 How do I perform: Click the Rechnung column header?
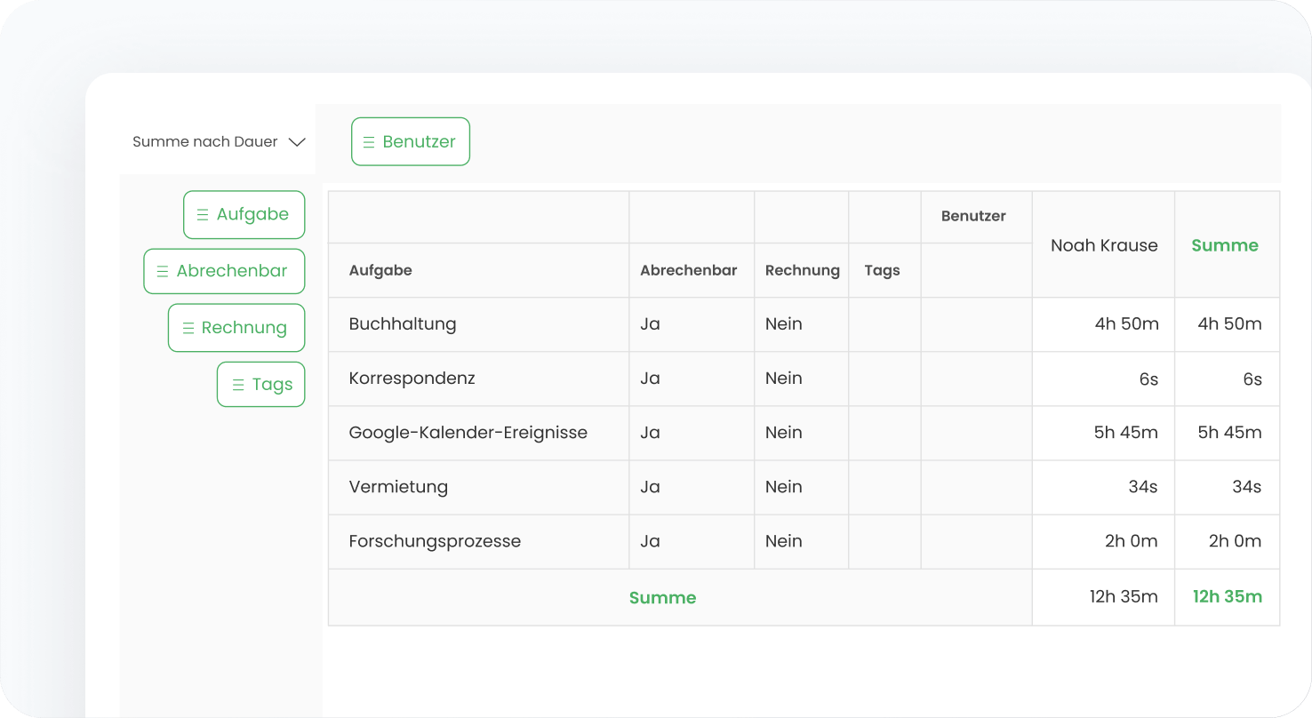802,271
